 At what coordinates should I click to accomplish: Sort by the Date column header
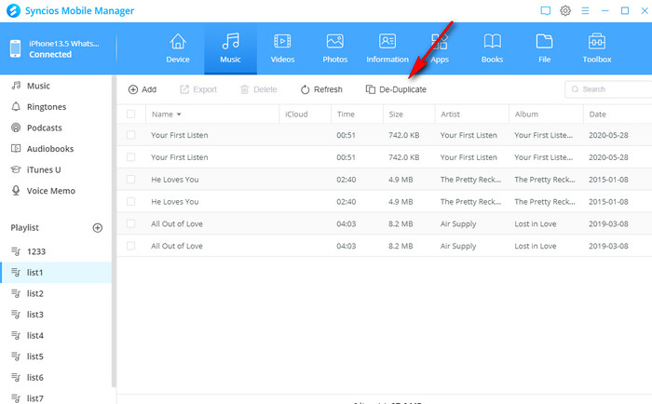618,114
